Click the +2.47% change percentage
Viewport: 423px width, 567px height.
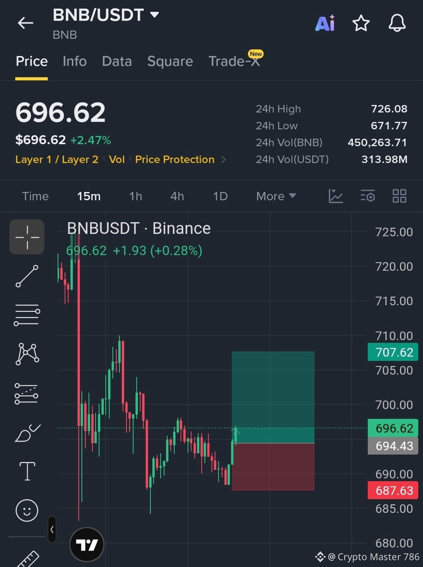pyautogui.click(x=90, y=140)
